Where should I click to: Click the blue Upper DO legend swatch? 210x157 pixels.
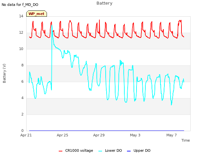point(129,151)
